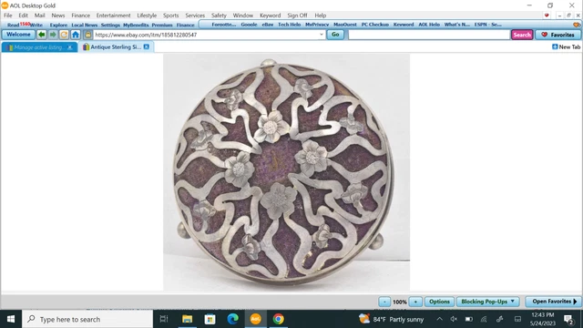Viewport: 583px width, 328px height.
Task: Open the blue Home icon
Action: click(76, 35)
